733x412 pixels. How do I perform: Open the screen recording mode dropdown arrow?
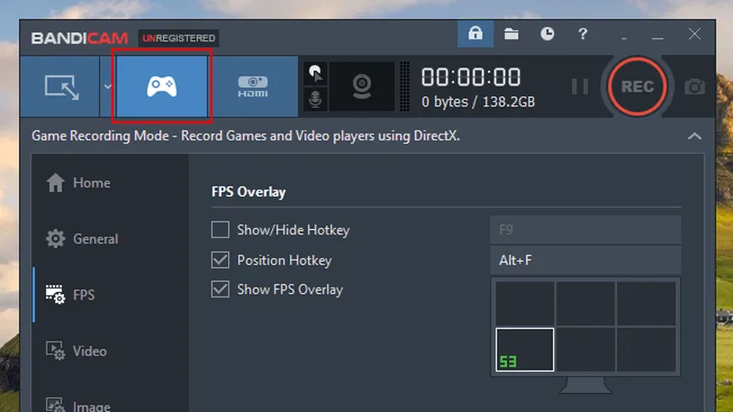[107, 87]
